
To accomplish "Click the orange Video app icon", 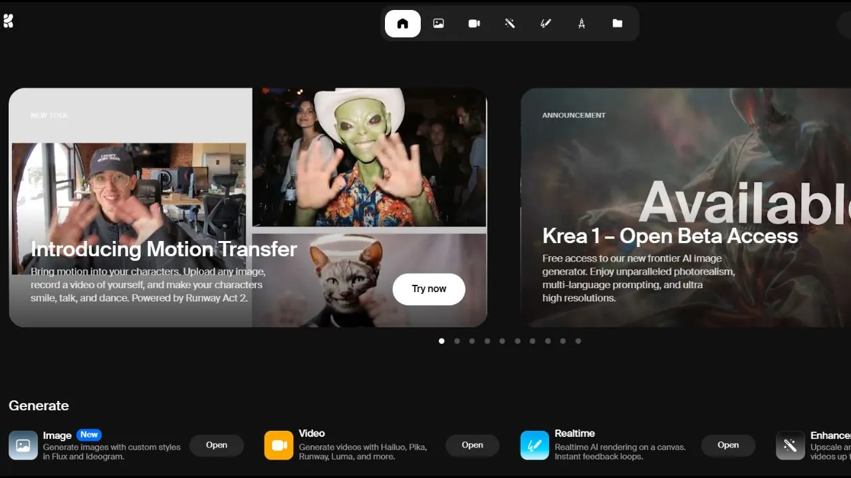I will (279, 445).
